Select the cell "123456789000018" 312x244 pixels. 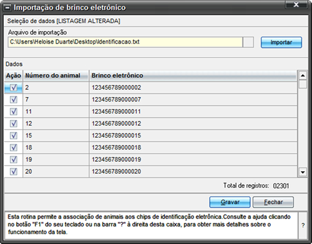(193, 148)
